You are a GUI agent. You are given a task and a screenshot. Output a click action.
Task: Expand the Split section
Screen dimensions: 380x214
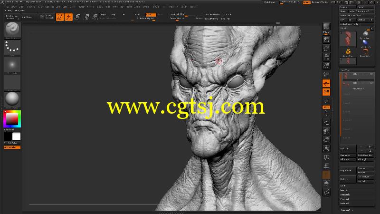coord(343,186)
